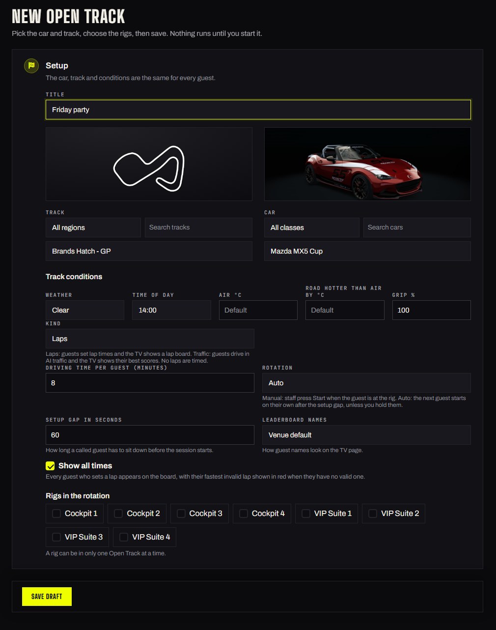Uncheck the Show all times checkbox
This screenshot has width=496, height=630.
[x=50, y=466]
